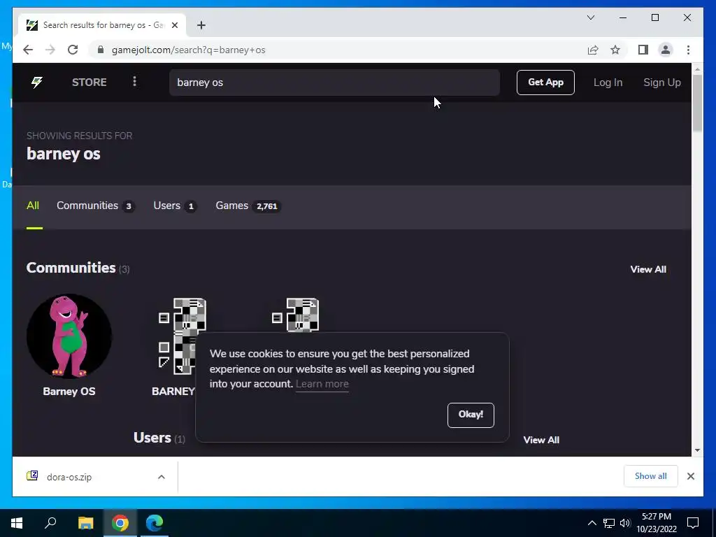Open the Barney OS community thumbnail
716x537 pixels.
(69, 336)
